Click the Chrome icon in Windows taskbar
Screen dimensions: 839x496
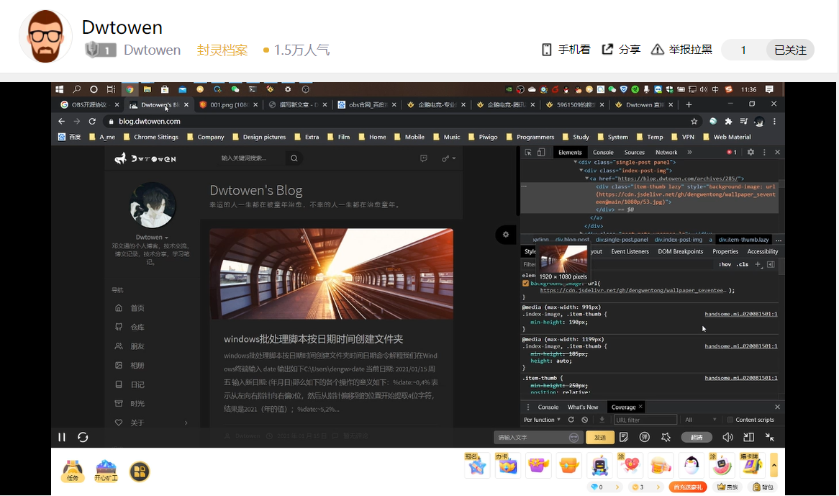pyautogui.click(x=129, y=89)
